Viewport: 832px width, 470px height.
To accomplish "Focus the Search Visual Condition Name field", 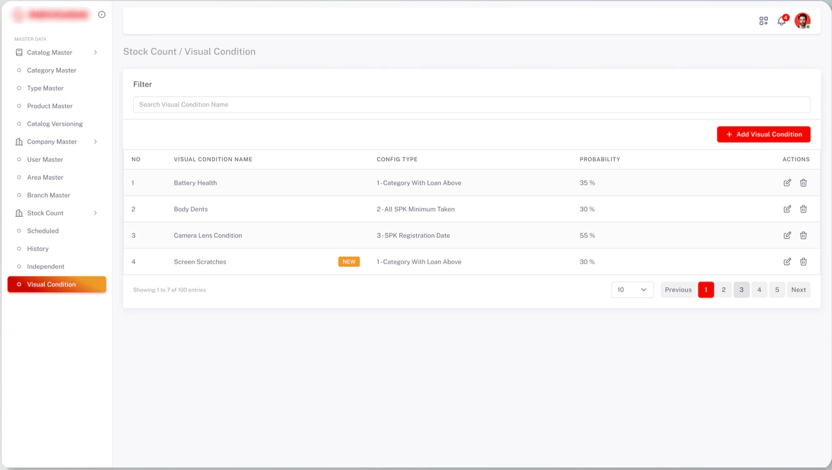I will coord(472,105).
